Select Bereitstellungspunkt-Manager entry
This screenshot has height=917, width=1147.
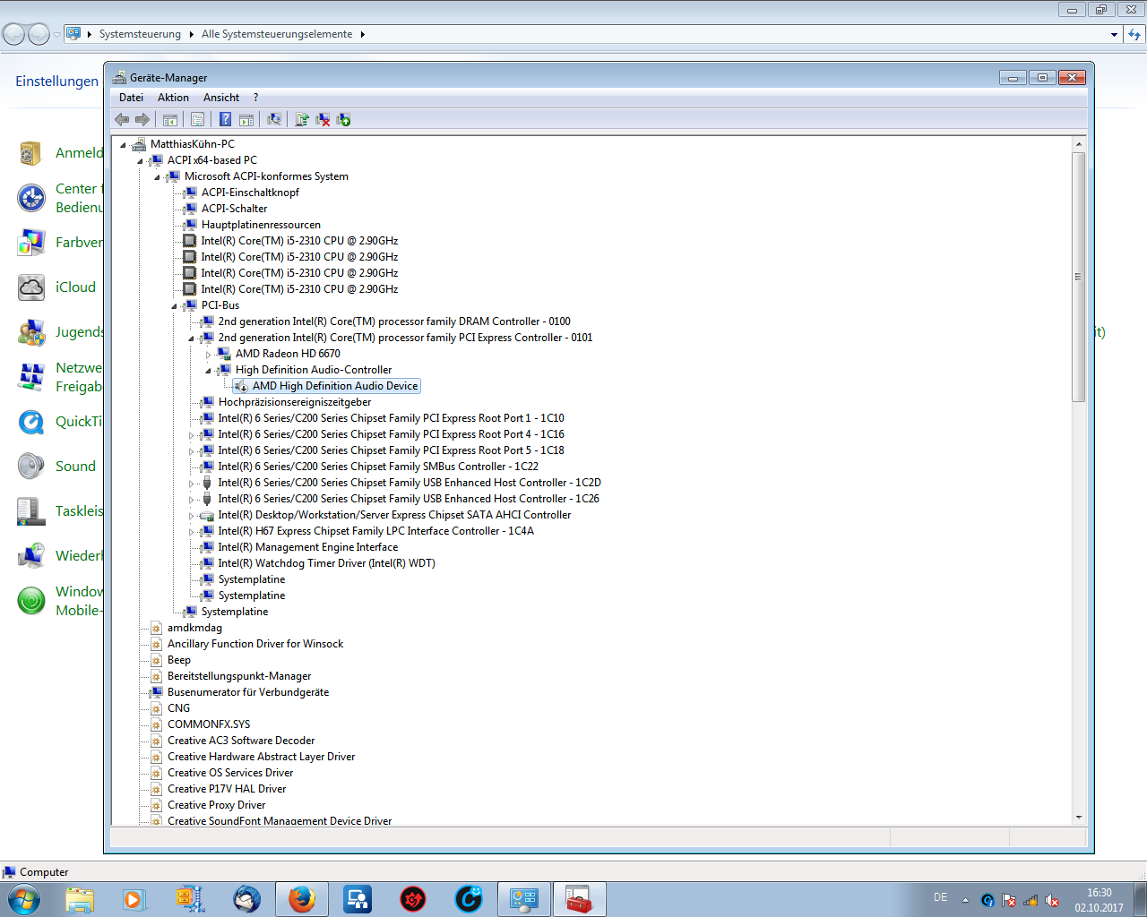click(x=239, y=676)
